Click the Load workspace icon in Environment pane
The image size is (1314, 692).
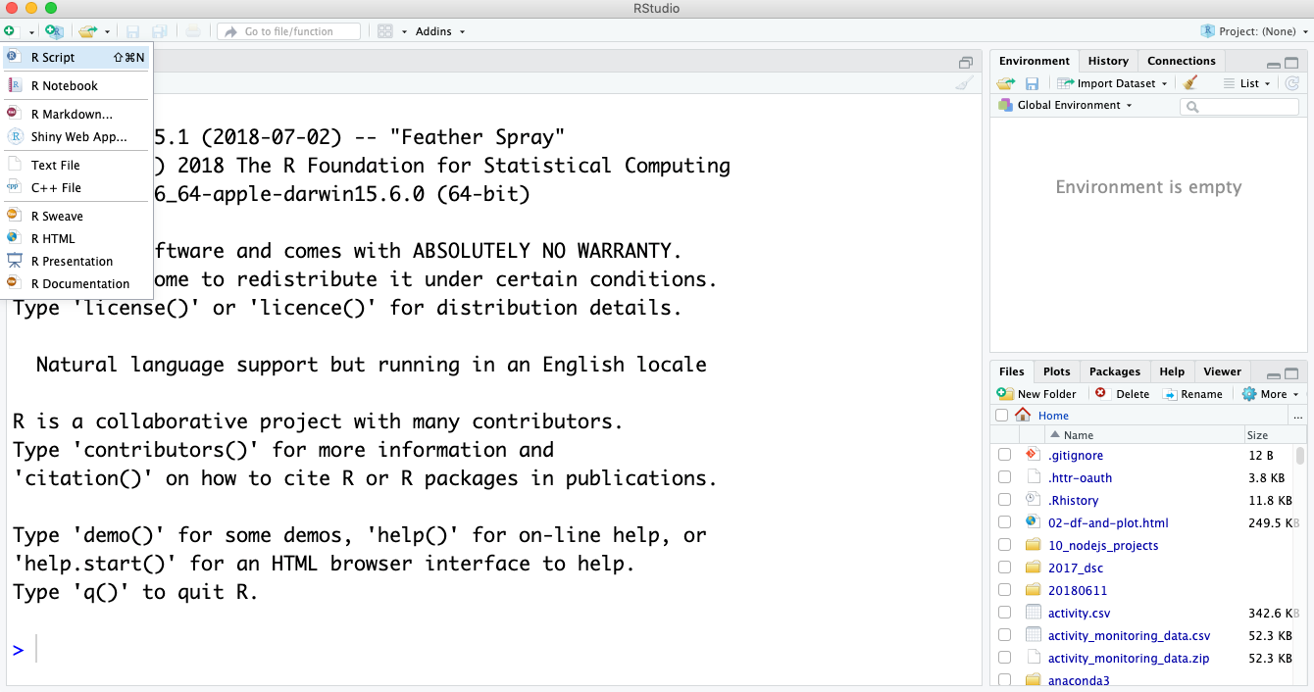[1006, 83]
